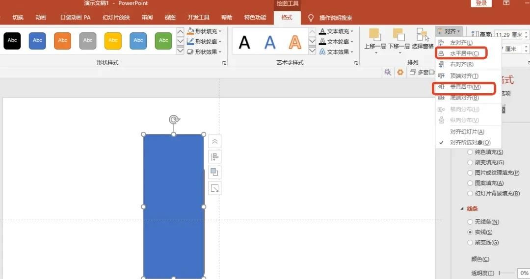Expand the shape styles gallery more arrow
The width and height of the screenshot is (530, 279).
tap(180, 51)
